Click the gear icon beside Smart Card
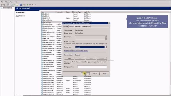171x96 pixels. tap(42, 34)
